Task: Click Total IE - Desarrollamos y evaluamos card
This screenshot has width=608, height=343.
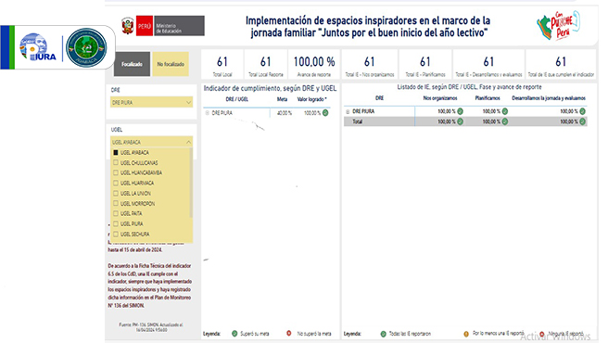Action: pyautogui.click(x=488, y=64)
